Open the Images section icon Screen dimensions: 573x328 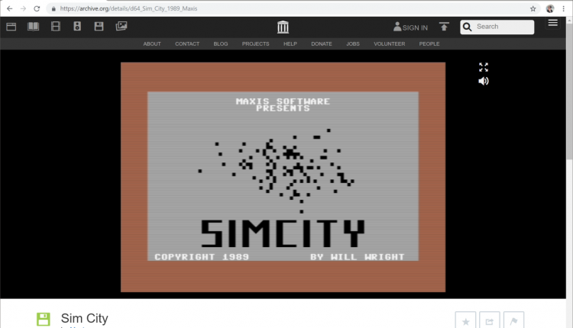[x=121, y=27]
